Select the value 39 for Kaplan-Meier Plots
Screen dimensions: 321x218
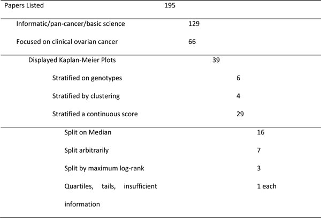[x=216, y=61]
